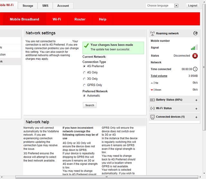Expand the Battery Status section
This screenshot has height=179, width=206.
[196, 100]
